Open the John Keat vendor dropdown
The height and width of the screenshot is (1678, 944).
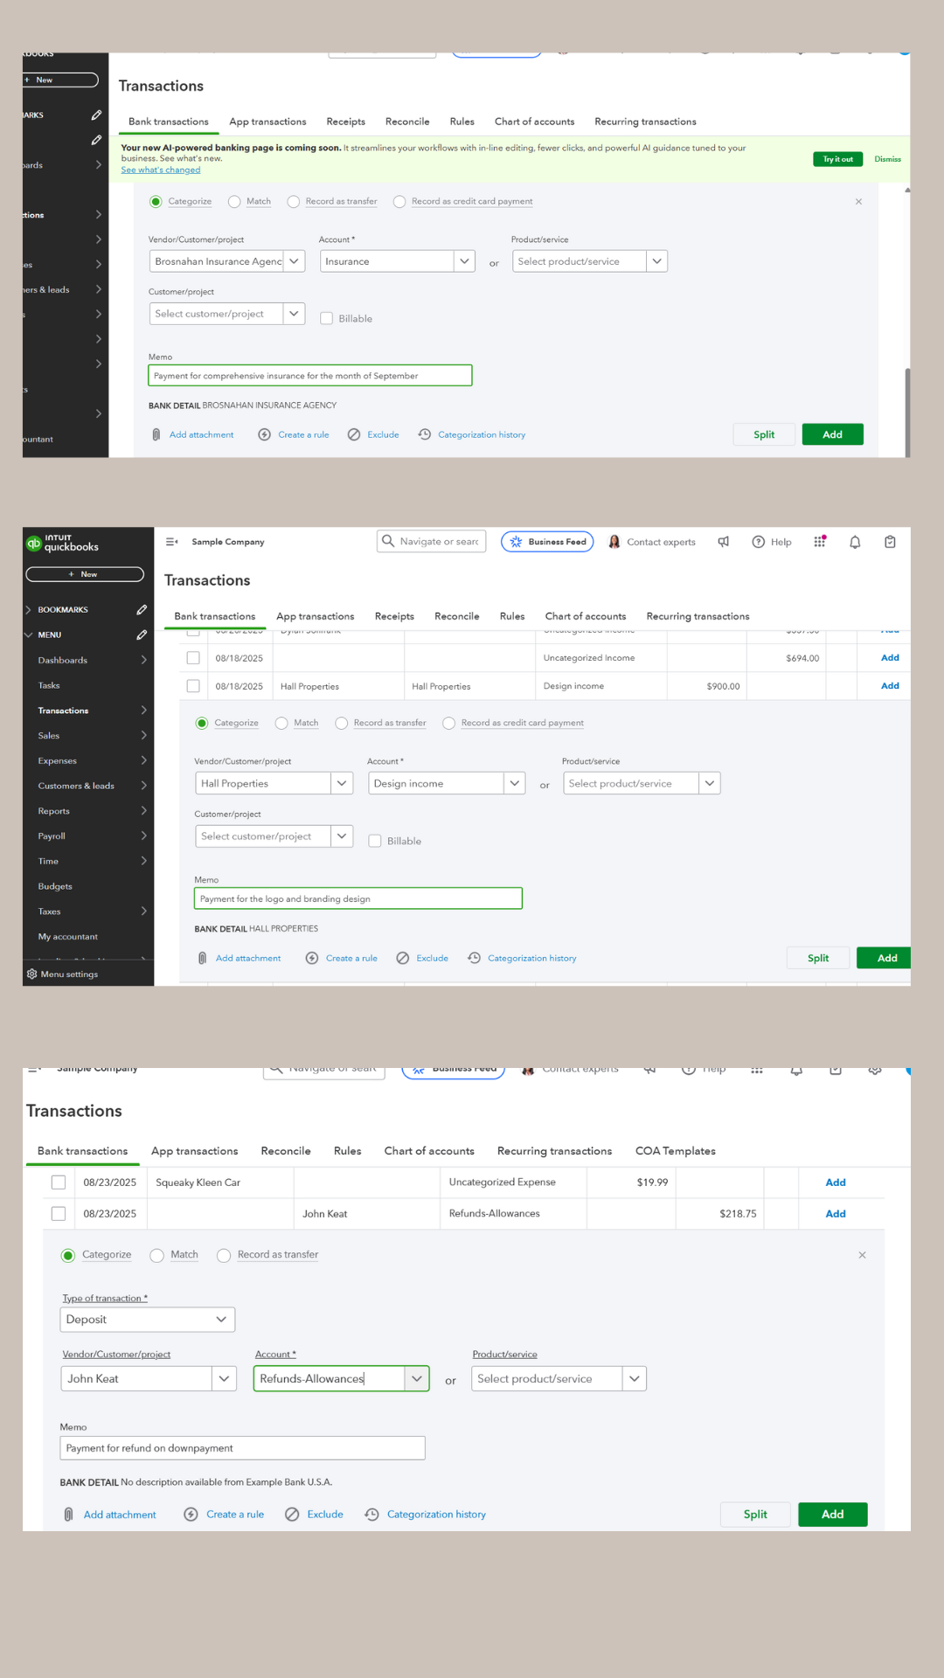coord(225,1379)
